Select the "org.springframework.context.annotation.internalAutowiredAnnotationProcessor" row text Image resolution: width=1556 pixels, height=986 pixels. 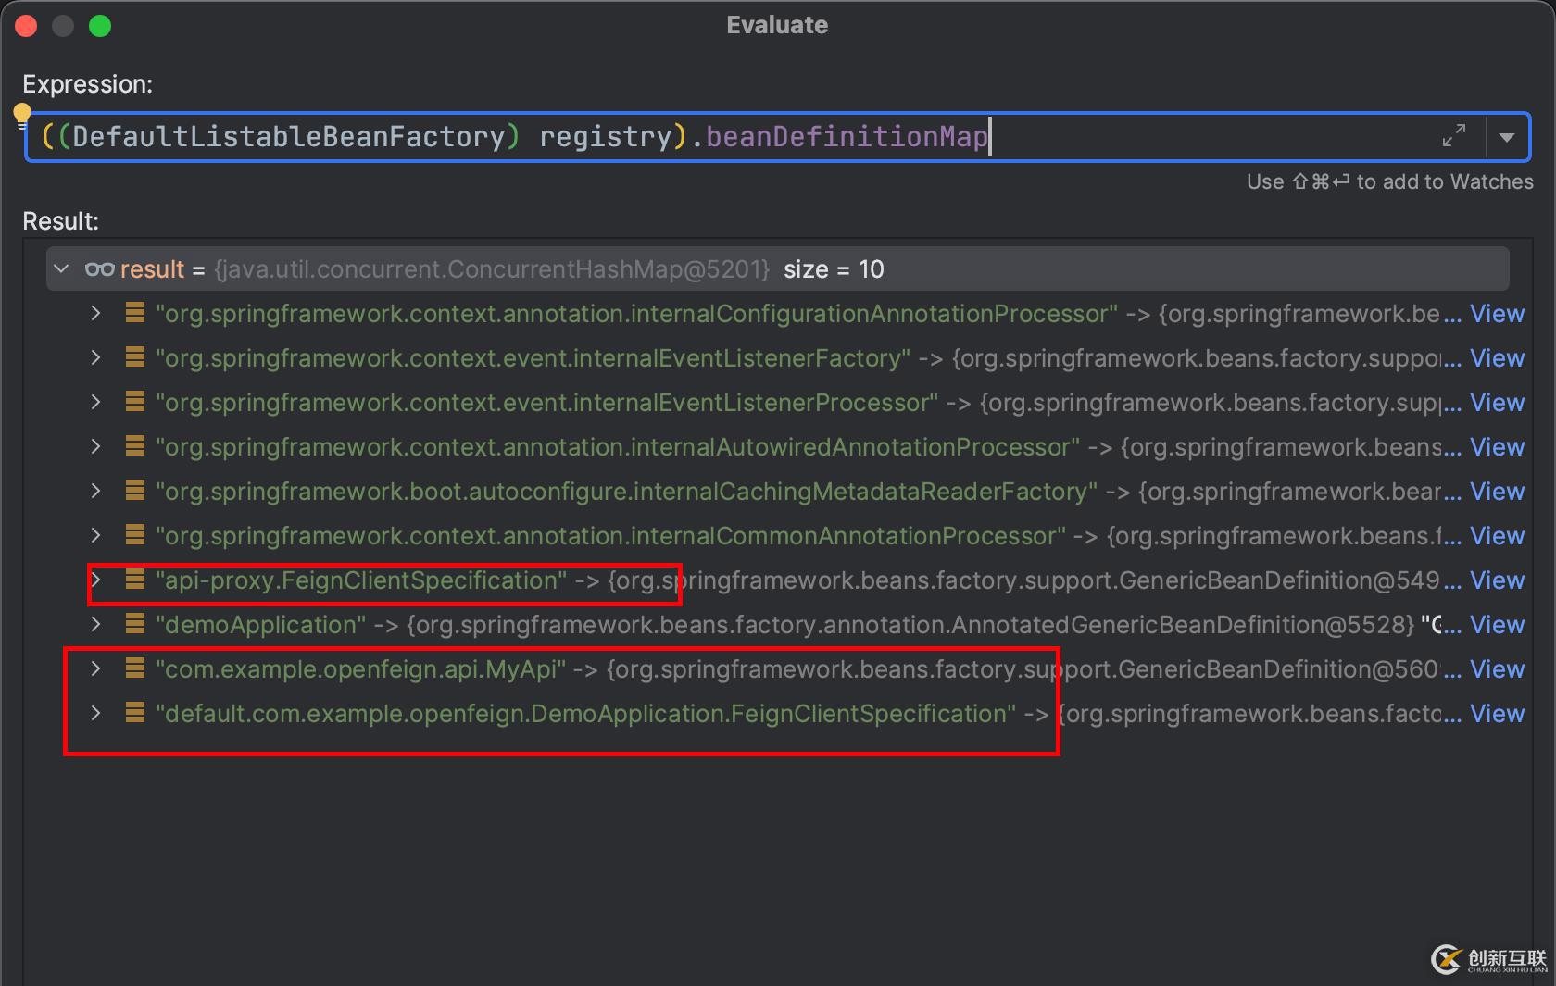[618, 447]
